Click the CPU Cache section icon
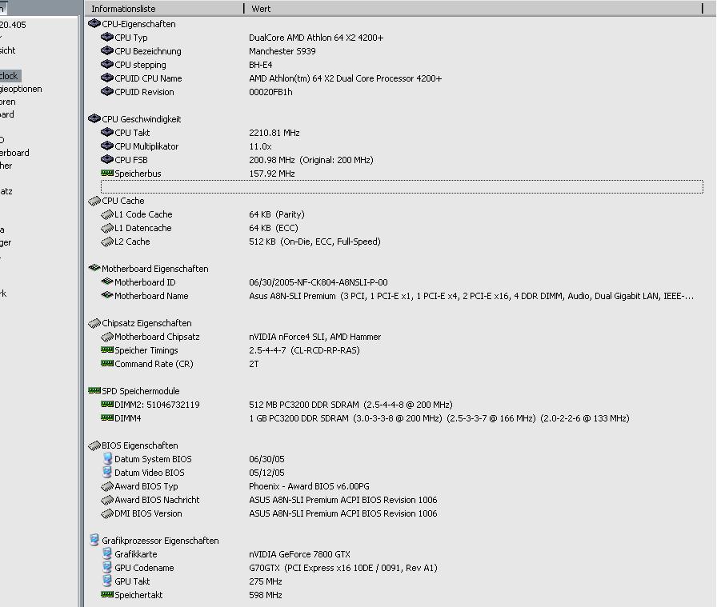Screen dimensions: 717x607 click(x=94, y=201)
